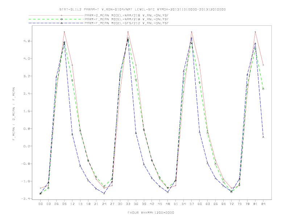This screenshot has width=287, height=222.
Task: Click the 30 forecast hour tick label
Action: click(120, 204)
